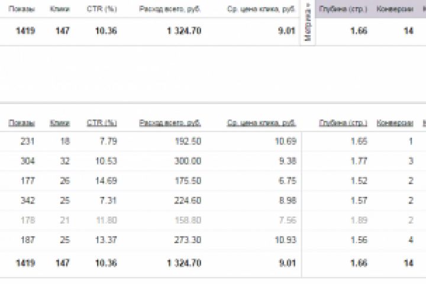Collapse the vertical Метрика panel tab
The width and height of the screenshot is (426, 284).
click(x=308, y=22)
